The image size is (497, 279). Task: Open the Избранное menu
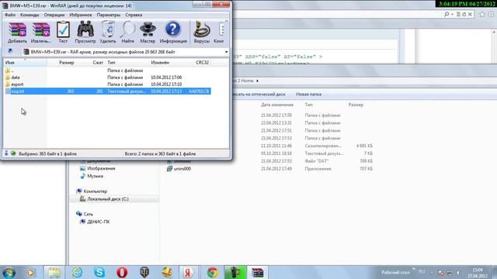pyautogui.click(x=81, y=15)
